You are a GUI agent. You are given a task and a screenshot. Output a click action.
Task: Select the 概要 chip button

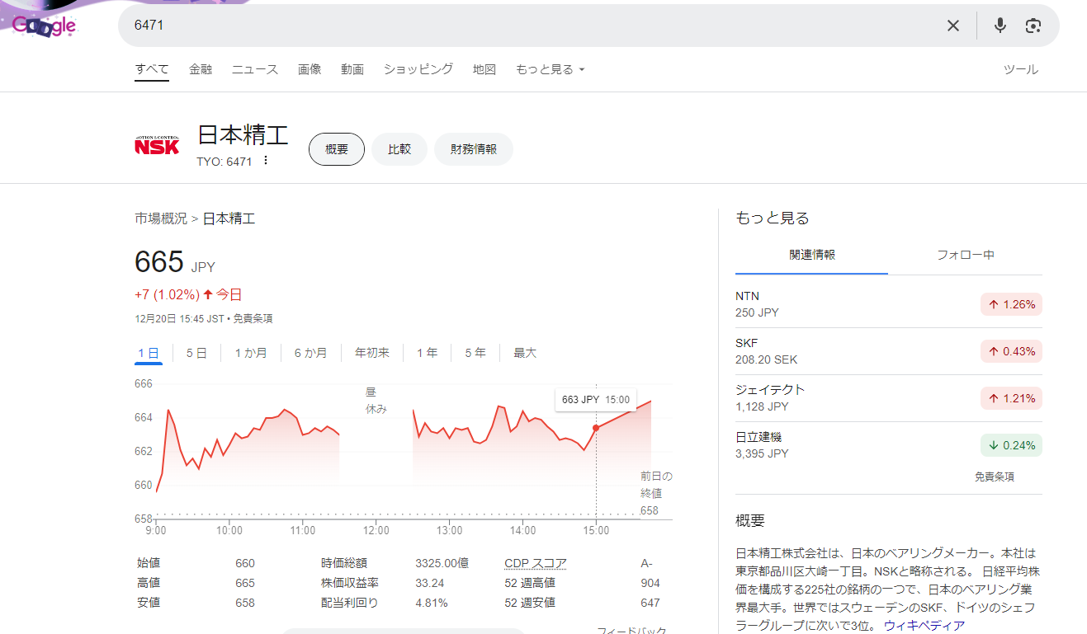click(337, 149)
